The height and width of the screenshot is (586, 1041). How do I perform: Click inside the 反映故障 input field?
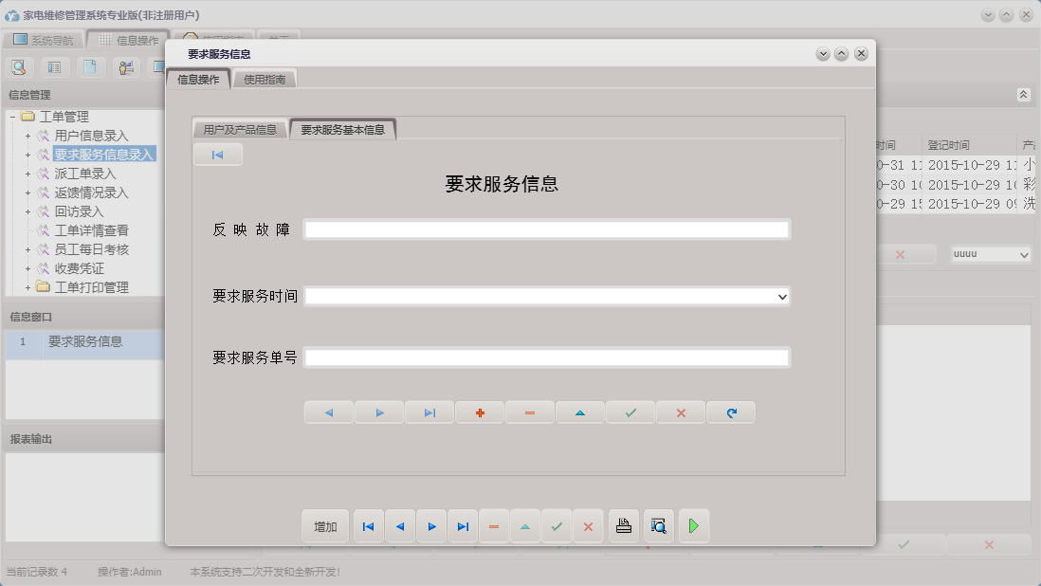click(545, 229)
